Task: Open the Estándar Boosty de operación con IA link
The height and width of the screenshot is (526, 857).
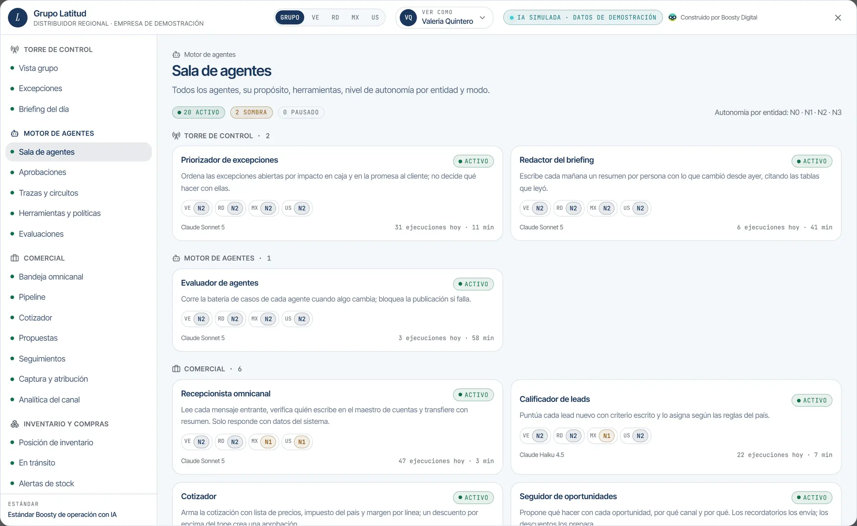Action: coord(62,515)
